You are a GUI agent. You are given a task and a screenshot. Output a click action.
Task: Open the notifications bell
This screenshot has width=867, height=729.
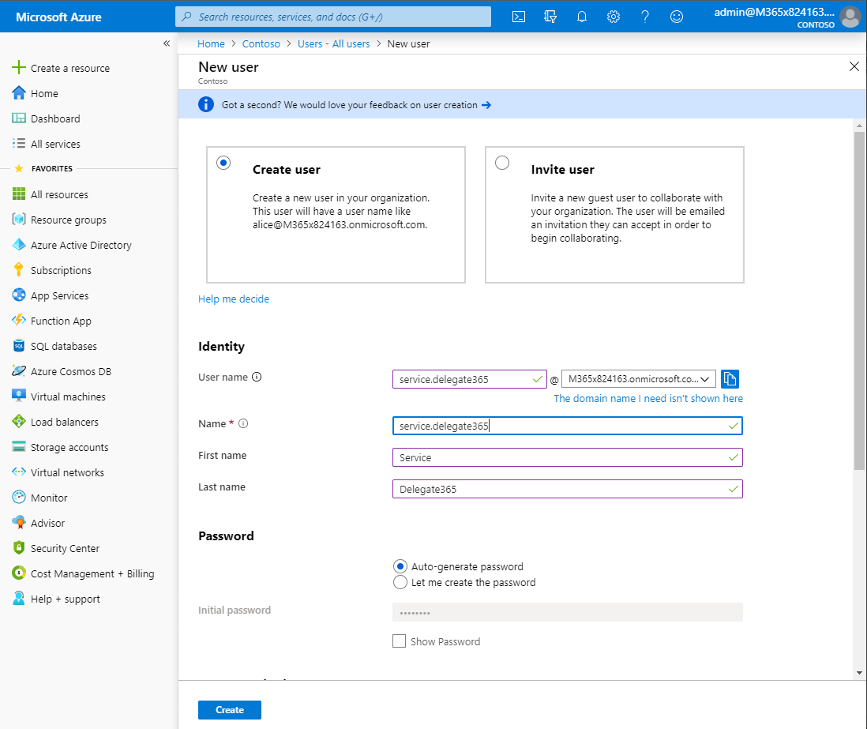coord(582,17)
